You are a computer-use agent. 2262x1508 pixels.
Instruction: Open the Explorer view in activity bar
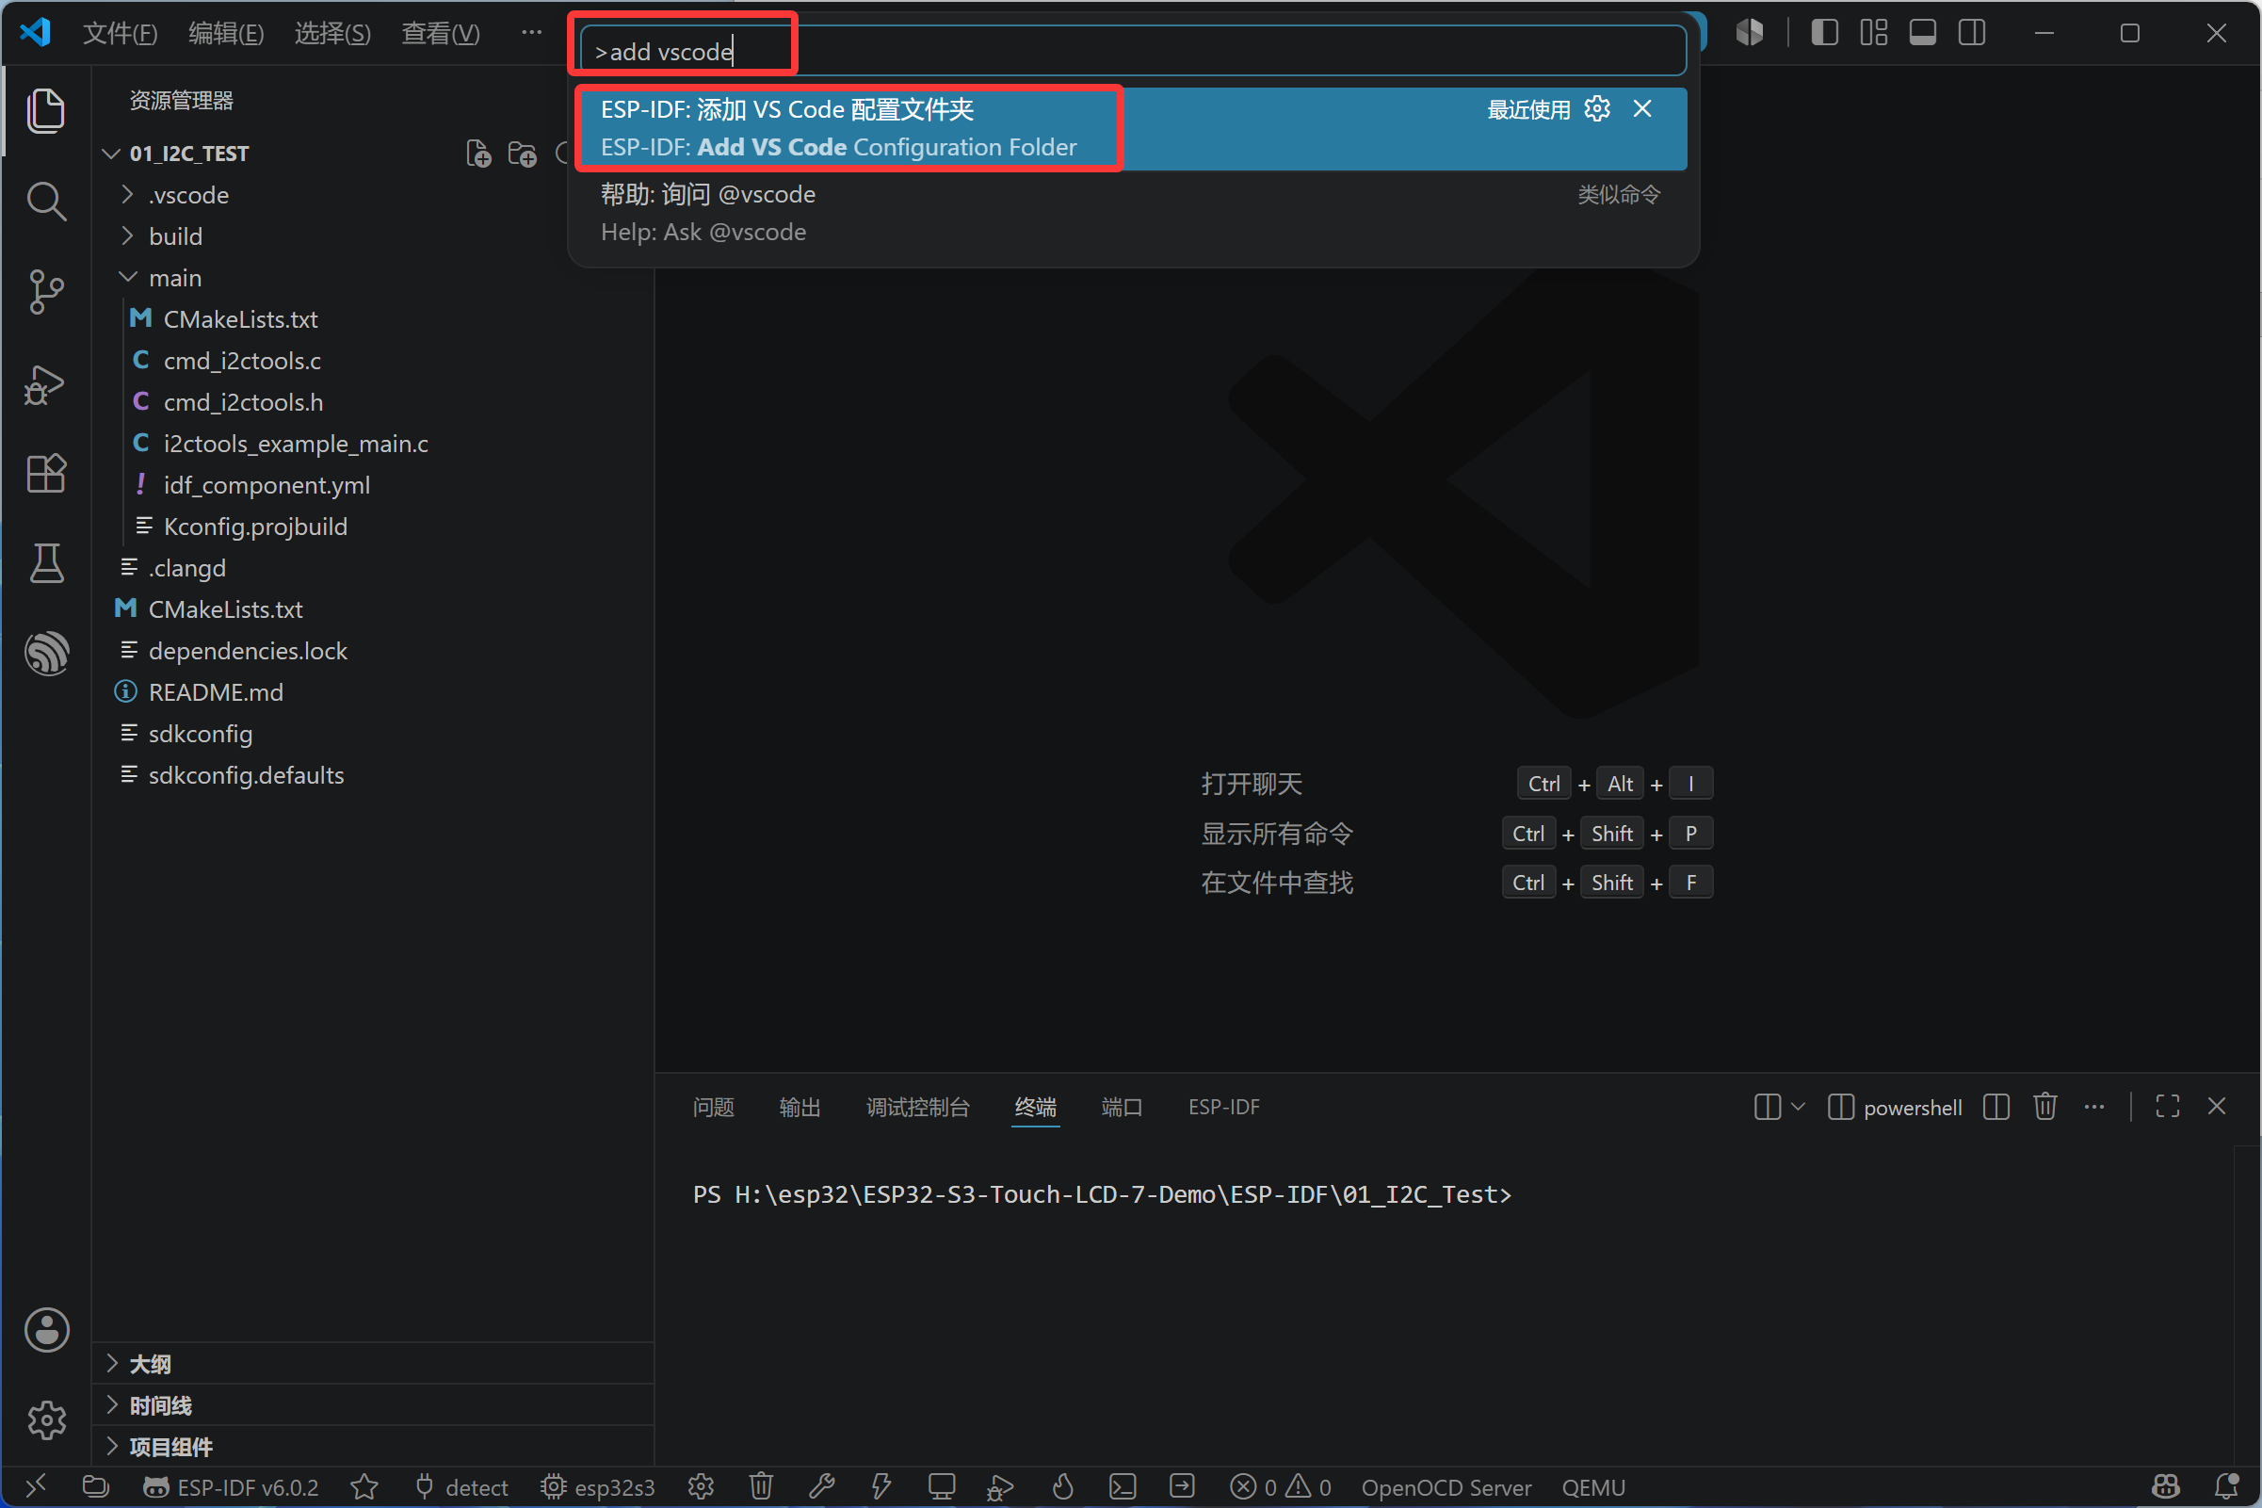tap(45, 110)
